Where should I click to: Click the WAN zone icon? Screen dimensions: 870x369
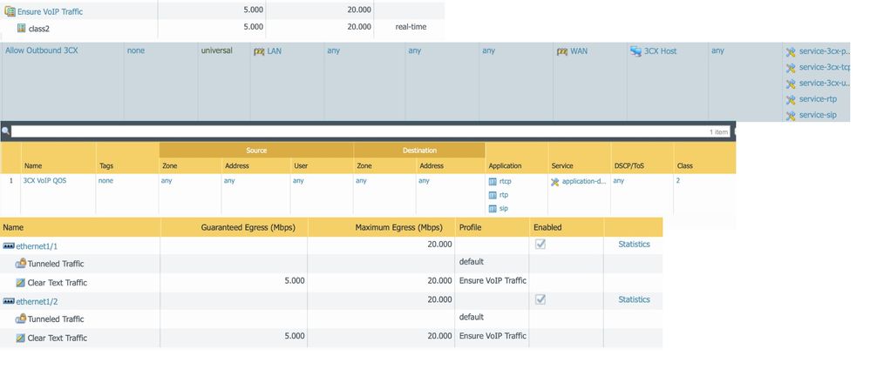561,51
